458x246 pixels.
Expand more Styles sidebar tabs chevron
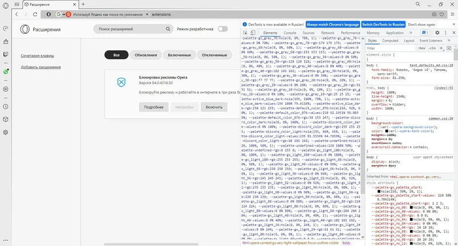click(x=449, y=41)
